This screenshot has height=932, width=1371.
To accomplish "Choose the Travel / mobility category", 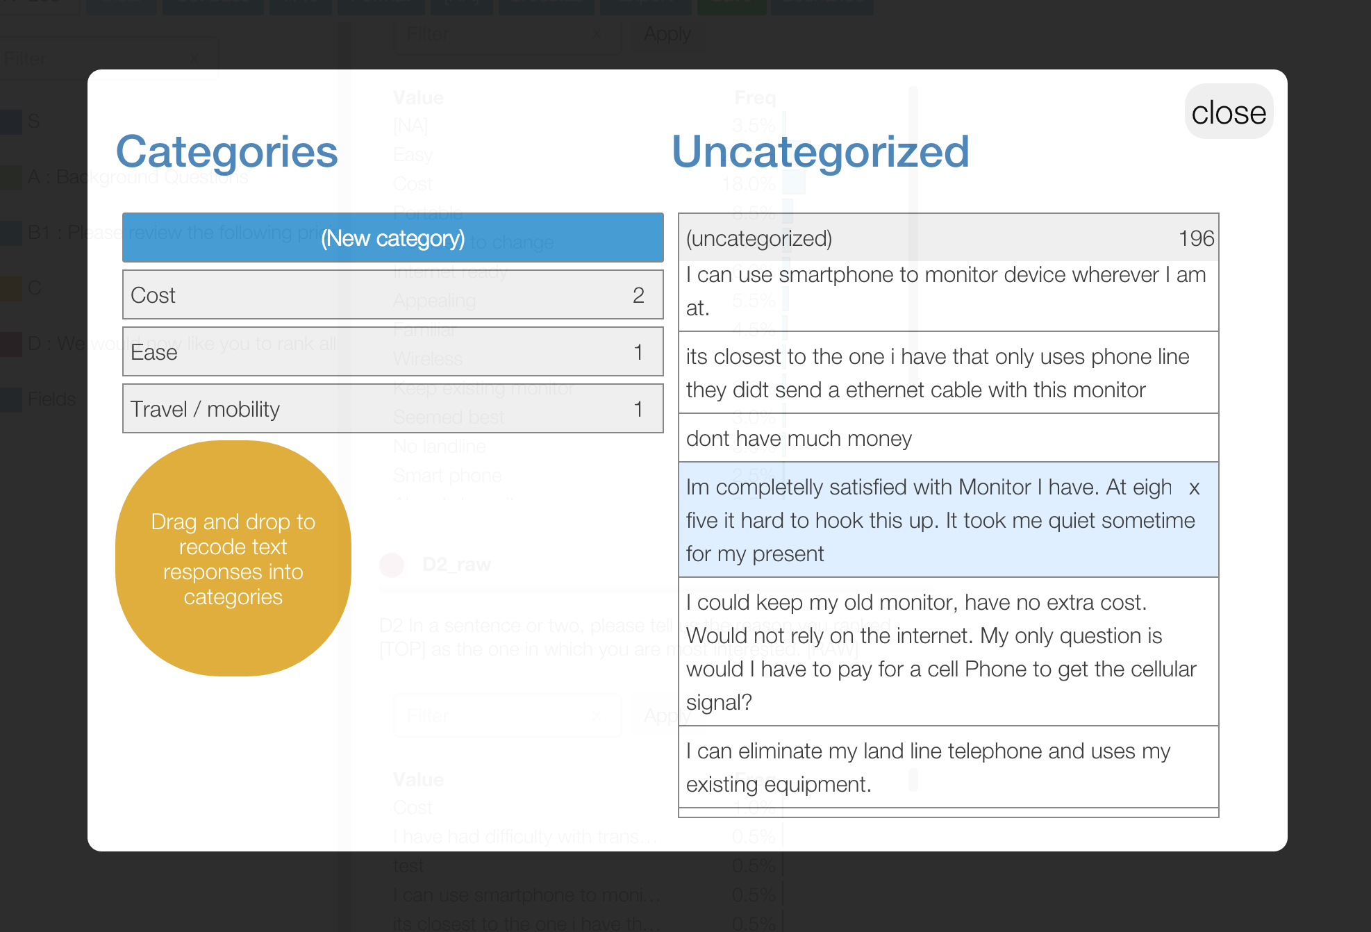I will [x=392, y=409].
